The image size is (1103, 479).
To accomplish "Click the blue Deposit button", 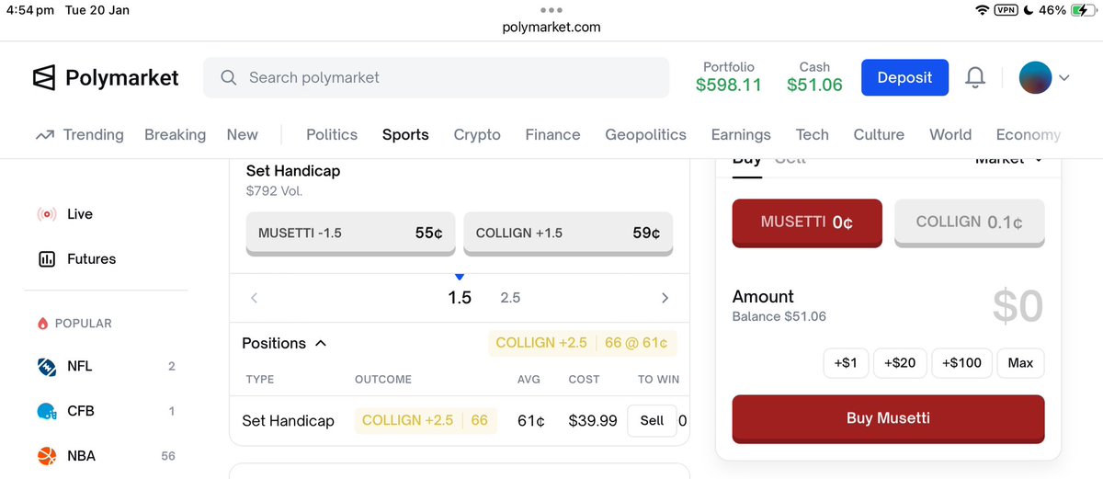I will [904, 78].
